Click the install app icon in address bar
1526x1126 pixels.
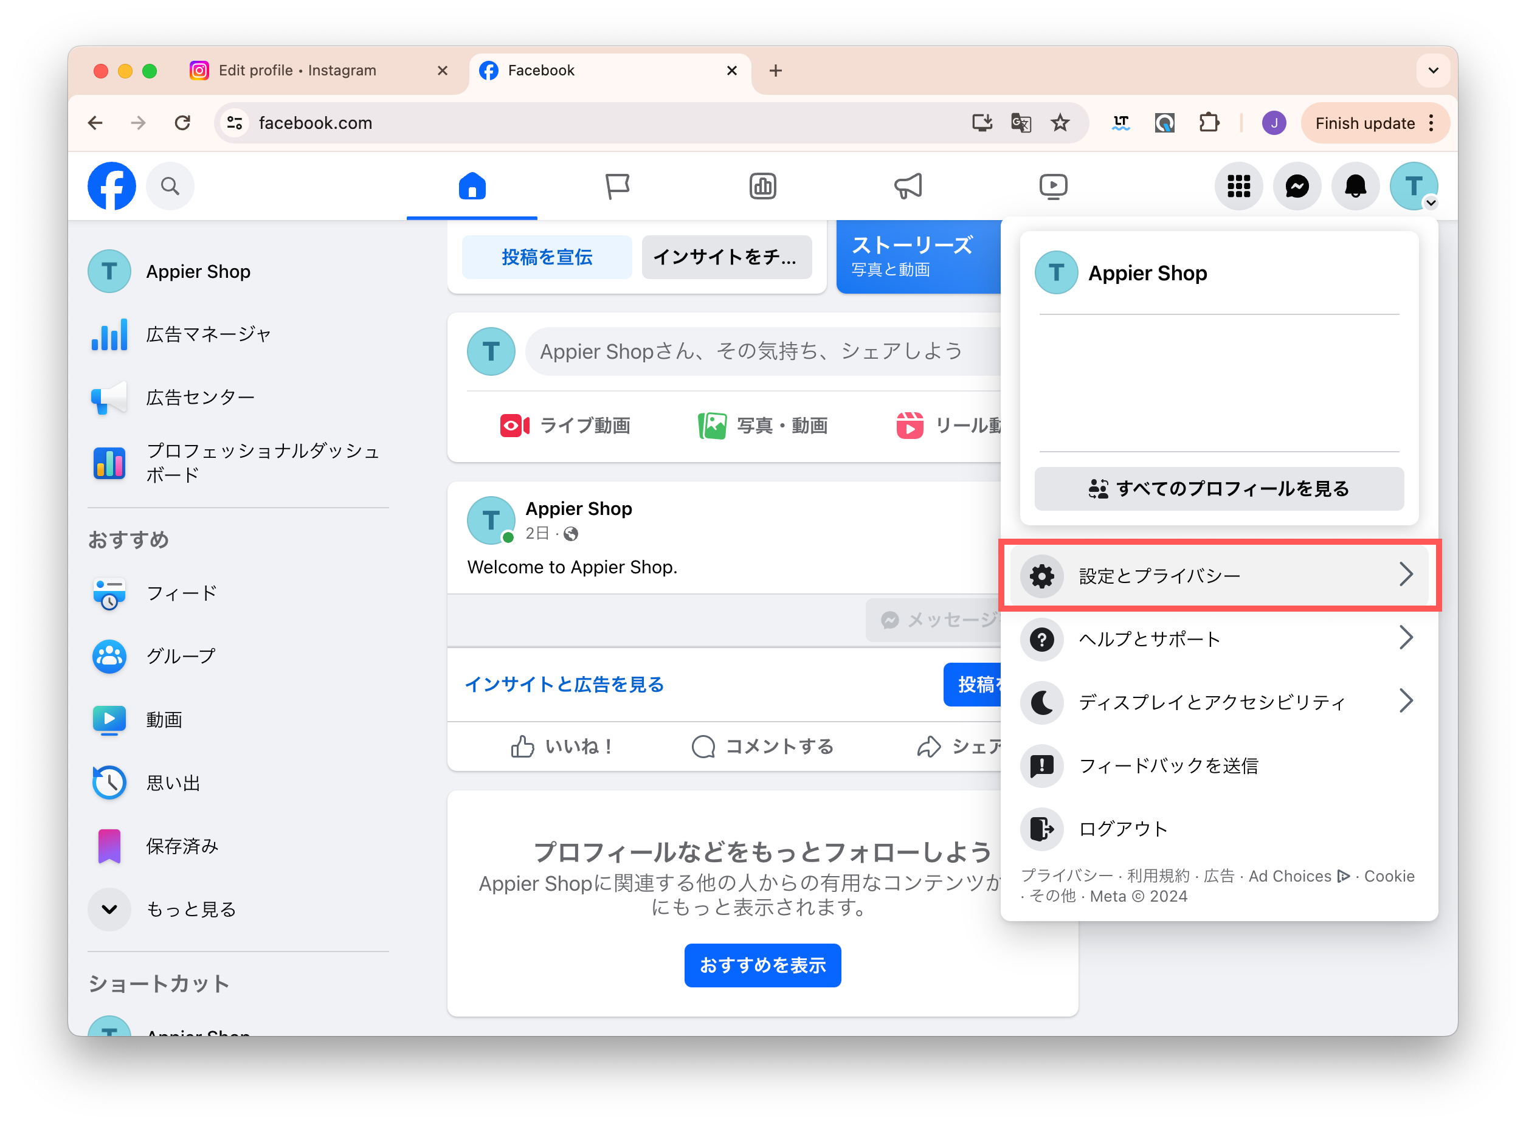(981, 123)
